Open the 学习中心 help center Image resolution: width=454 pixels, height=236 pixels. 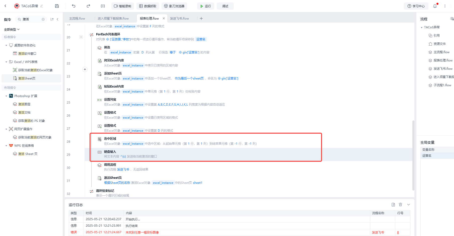416,6
